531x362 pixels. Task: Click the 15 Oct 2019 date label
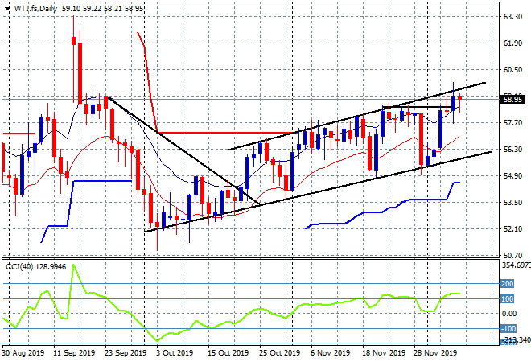pos(228,353)
